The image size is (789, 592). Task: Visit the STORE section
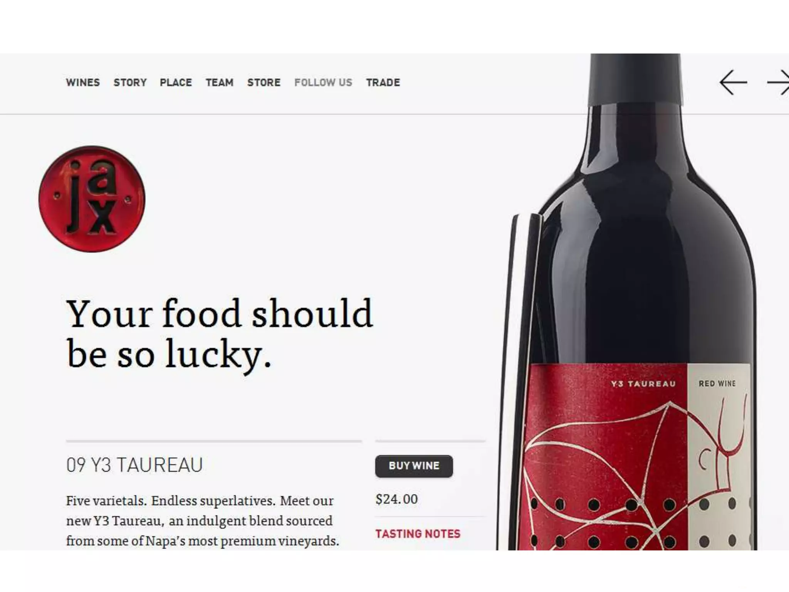(264, 82)
